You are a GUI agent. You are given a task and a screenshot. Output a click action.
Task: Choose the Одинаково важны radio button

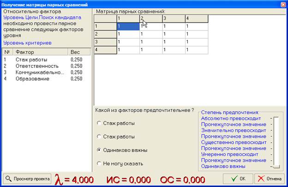coord(99,150)
